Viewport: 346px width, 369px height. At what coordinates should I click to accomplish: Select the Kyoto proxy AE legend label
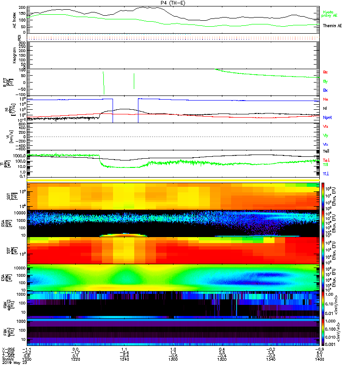329,14
